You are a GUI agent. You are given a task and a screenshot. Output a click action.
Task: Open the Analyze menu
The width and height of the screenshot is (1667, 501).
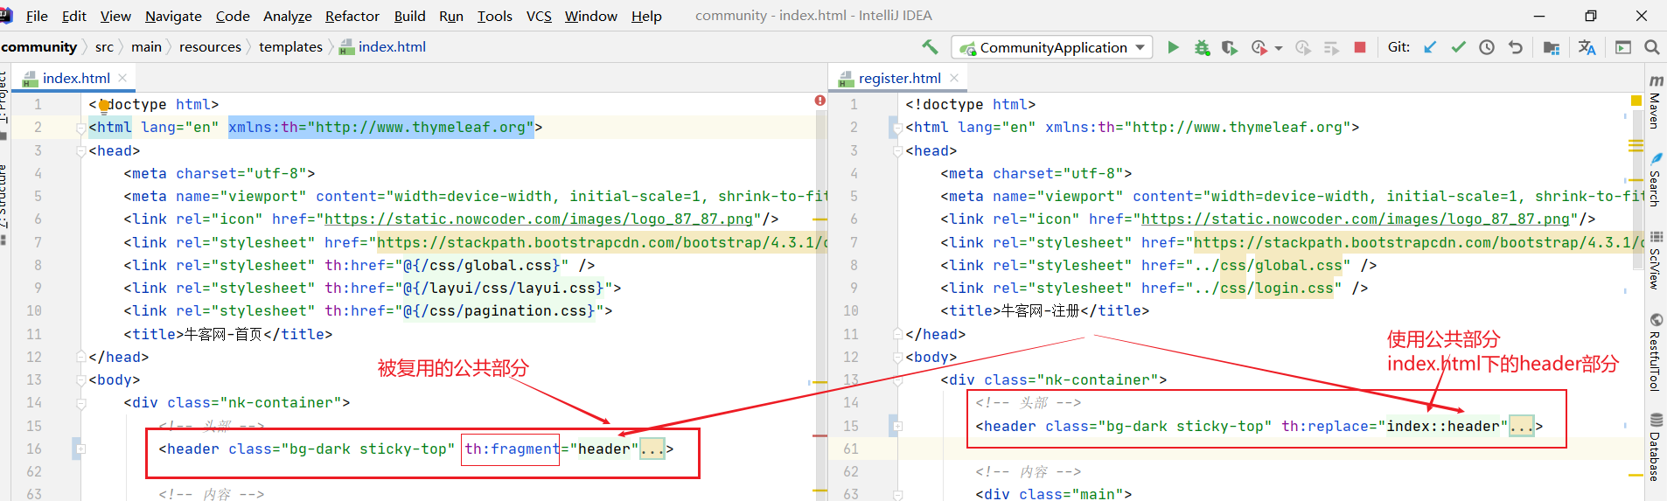pyautogui.click(x=288, y=16)
